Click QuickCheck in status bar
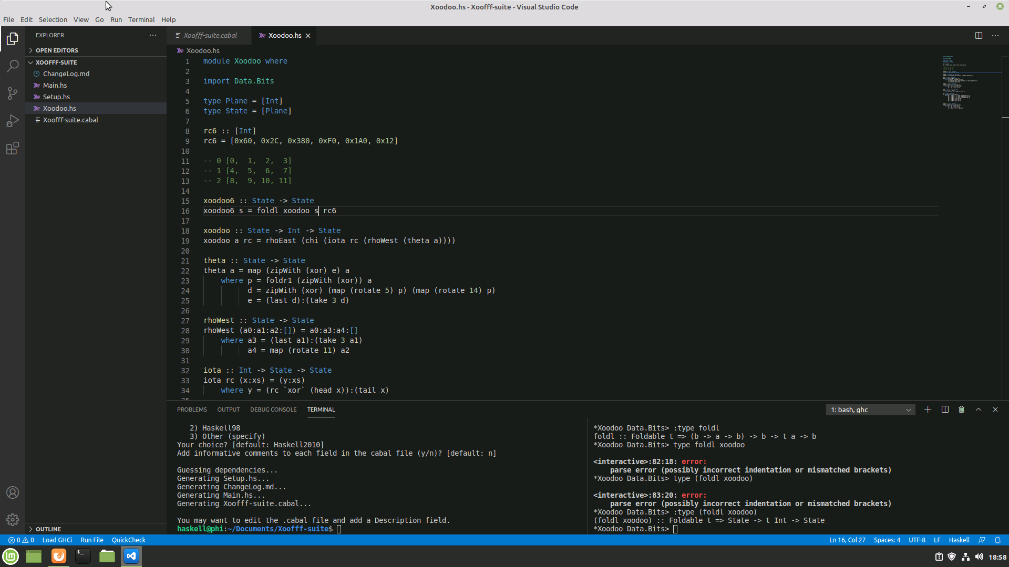This screenshot has height=567, width=1009. pyautogui.click(x=128, y=540)
